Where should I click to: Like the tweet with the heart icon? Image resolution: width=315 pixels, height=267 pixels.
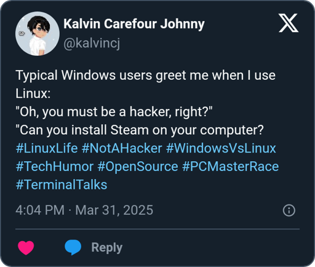pos(26,247)
